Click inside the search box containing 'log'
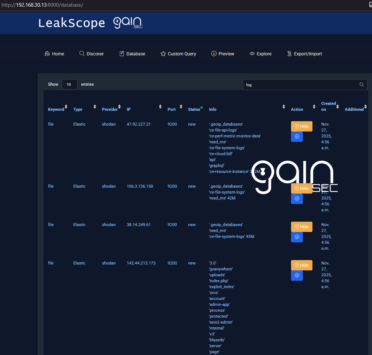Image resolution: width=372 pixels, height=355 pixels. 296,85
